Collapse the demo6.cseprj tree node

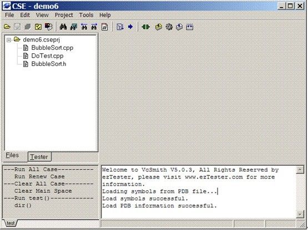9,40
